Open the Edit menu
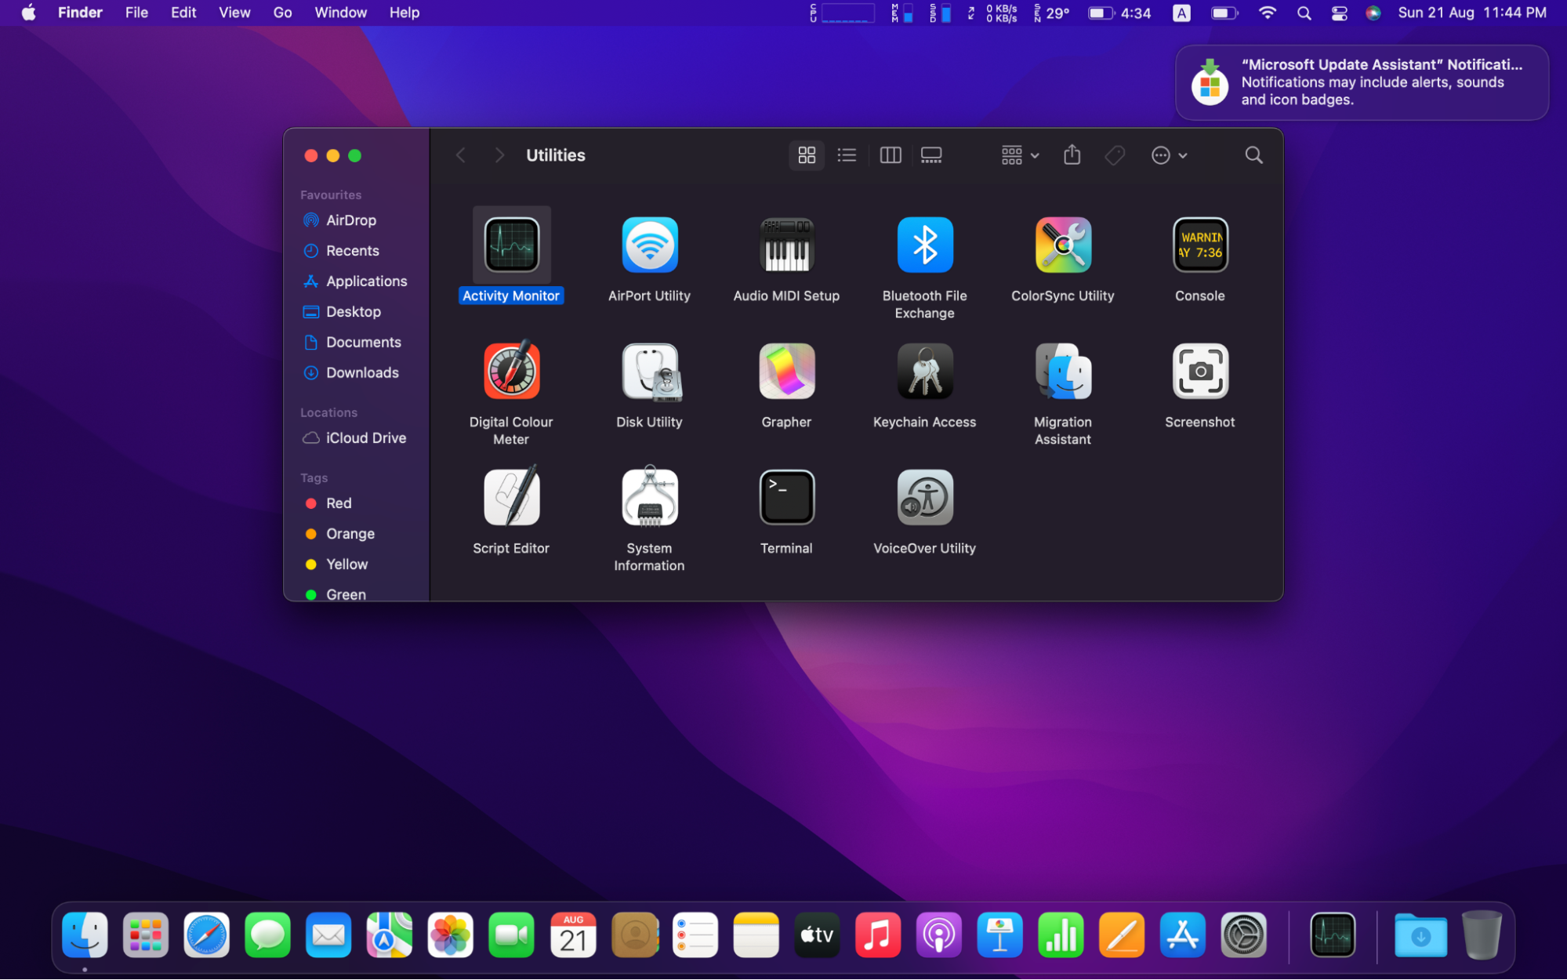This screenshot has height=980, width=1567. [x=183, y=13]
